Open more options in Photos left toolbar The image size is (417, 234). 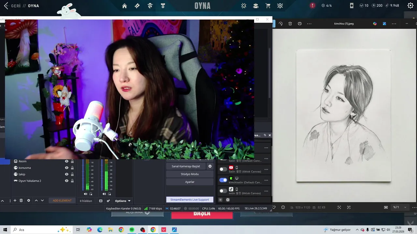(309, 24)
